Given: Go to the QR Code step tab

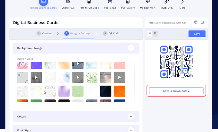Looking at the screenshot, I should coord(111,33).
